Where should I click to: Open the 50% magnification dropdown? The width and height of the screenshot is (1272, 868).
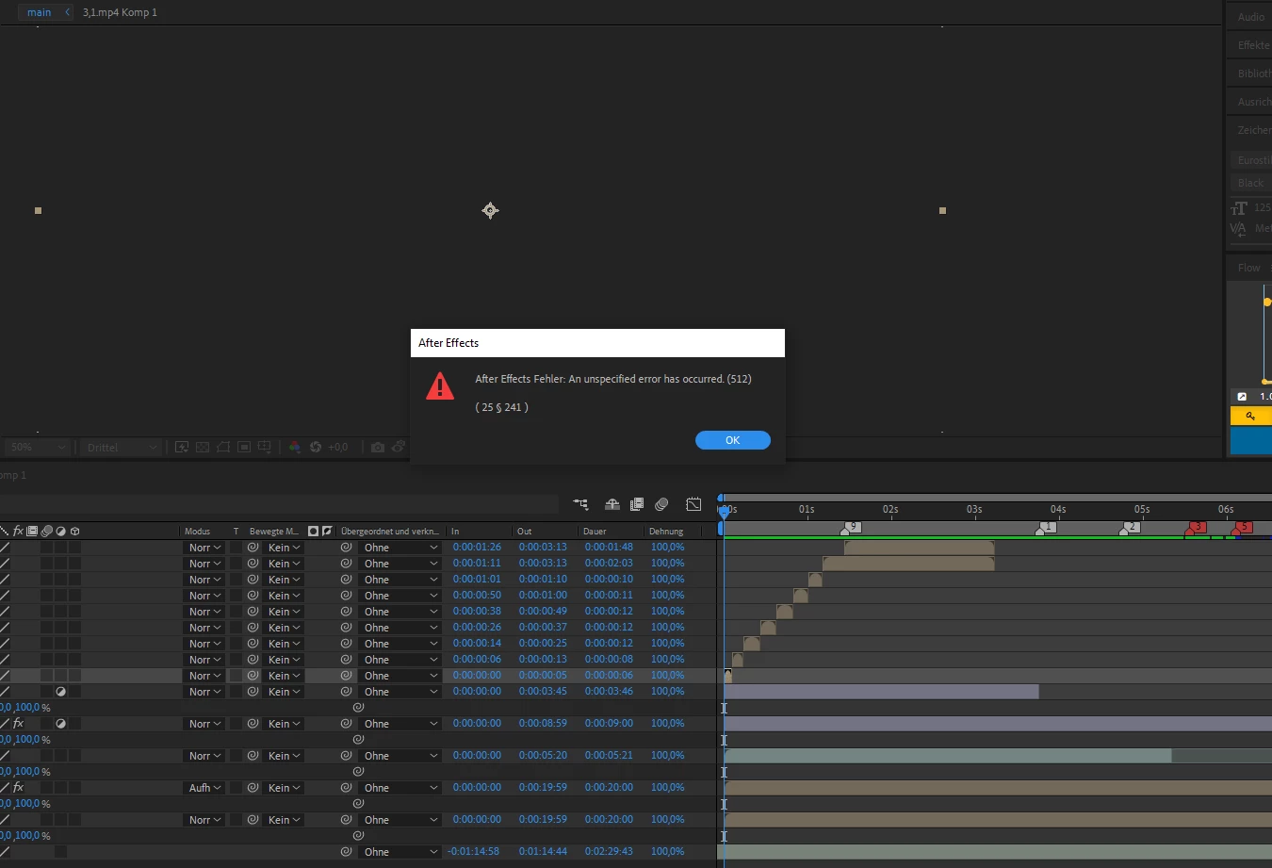tap(38, 448)
